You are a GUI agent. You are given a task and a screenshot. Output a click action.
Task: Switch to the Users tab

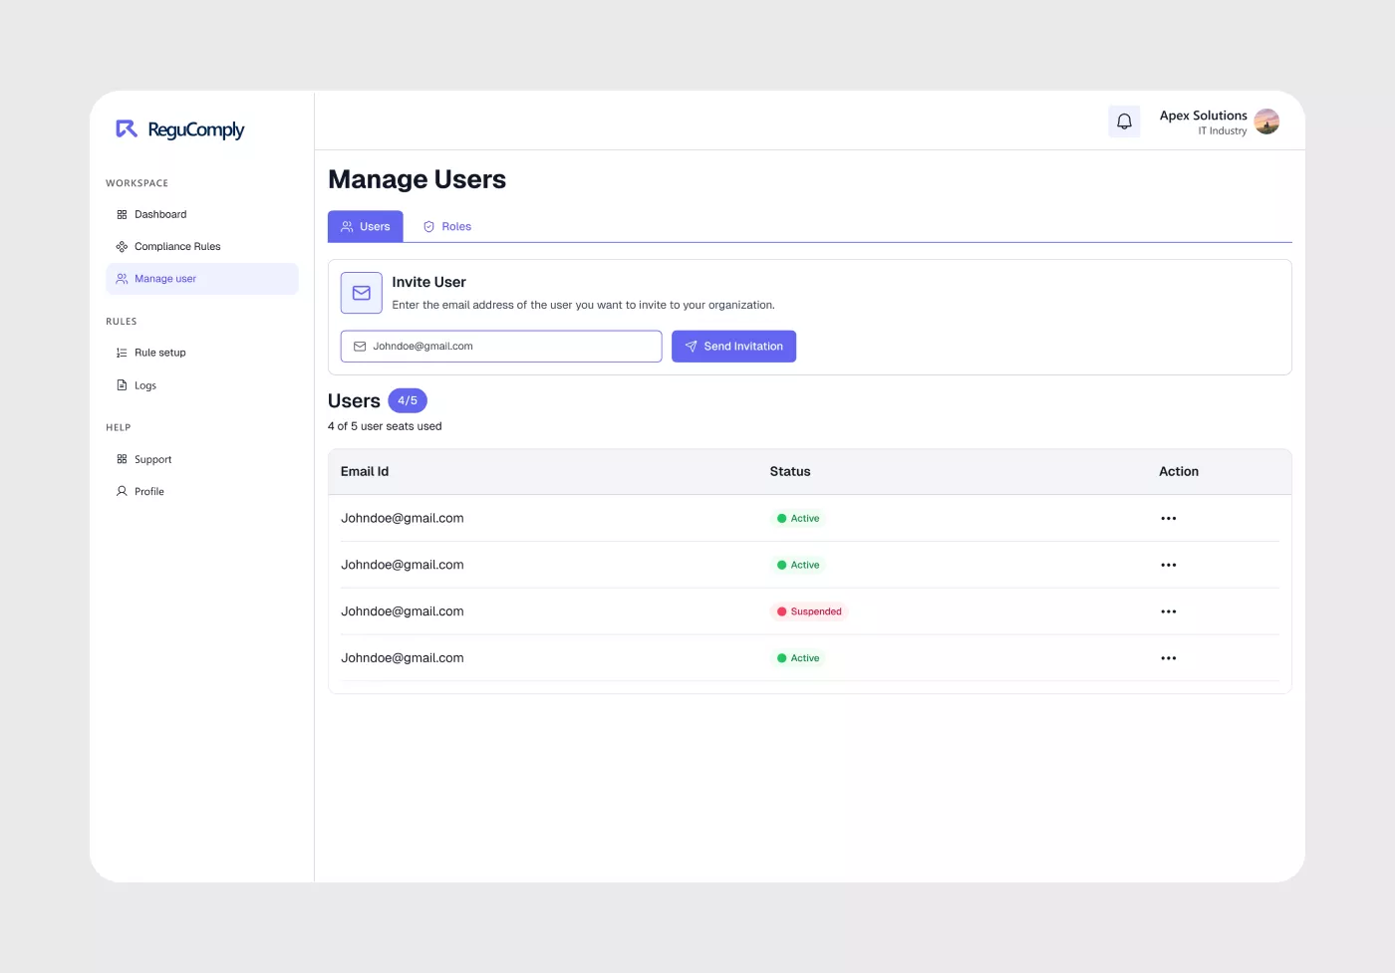click(x=366, y=226)
